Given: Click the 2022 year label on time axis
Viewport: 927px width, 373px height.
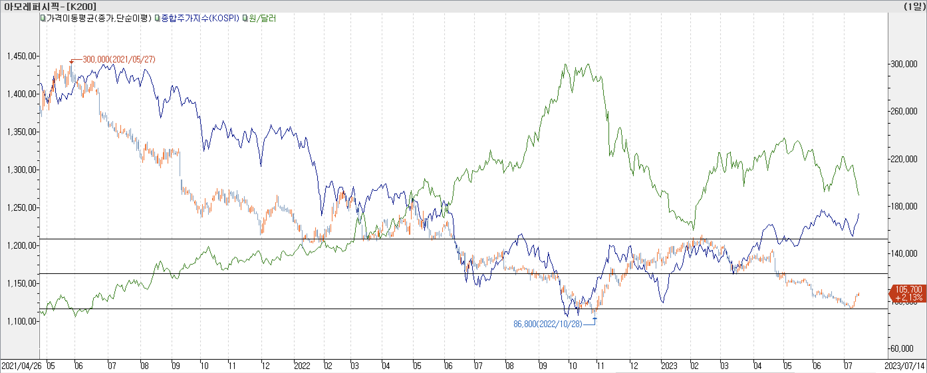Looking at the screenshot, I should tap(302, 366).
